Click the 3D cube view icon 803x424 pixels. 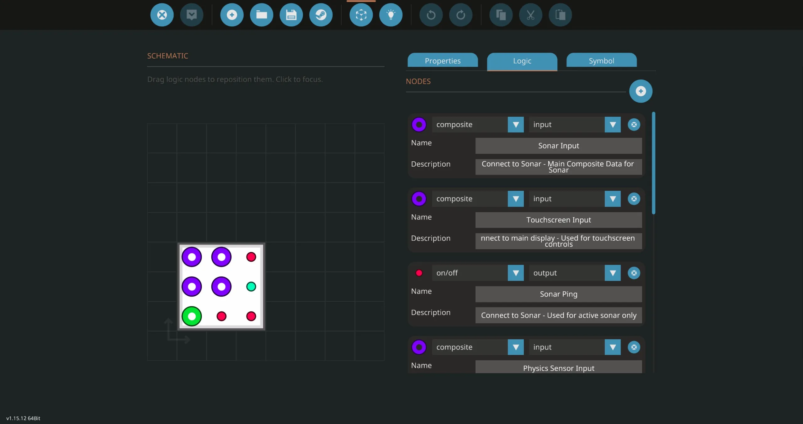(x=361, y=15)
